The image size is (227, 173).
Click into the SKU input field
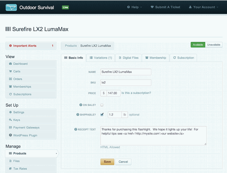[x=126, y=83]
